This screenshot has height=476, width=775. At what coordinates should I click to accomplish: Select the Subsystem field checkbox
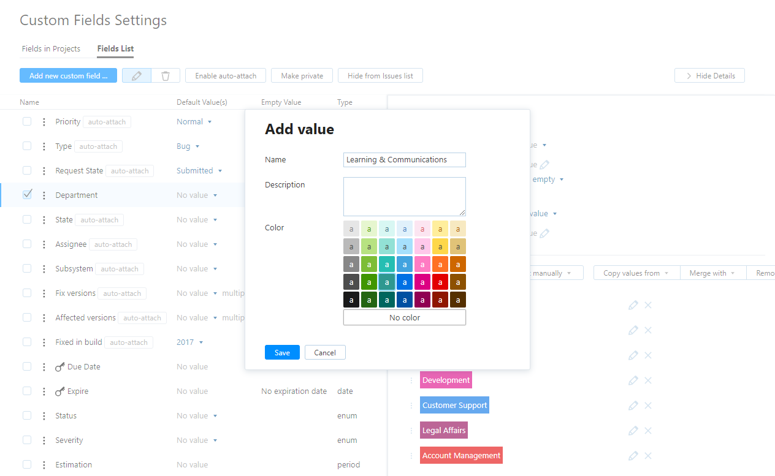click(27, 268)
